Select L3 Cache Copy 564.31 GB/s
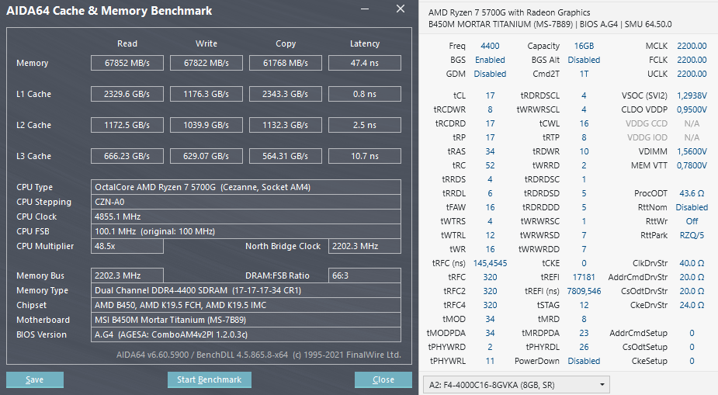The image size is (718, 395). 286,156
